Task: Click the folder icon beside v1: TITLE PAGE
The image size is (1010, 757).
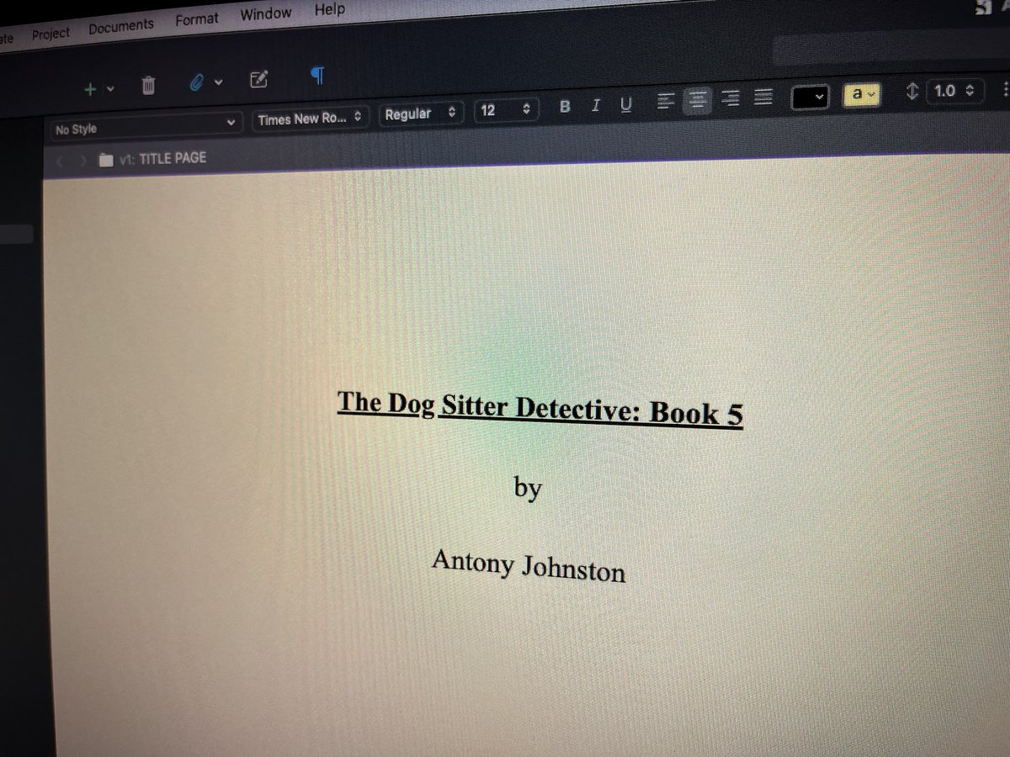Action: click(106, 158)
